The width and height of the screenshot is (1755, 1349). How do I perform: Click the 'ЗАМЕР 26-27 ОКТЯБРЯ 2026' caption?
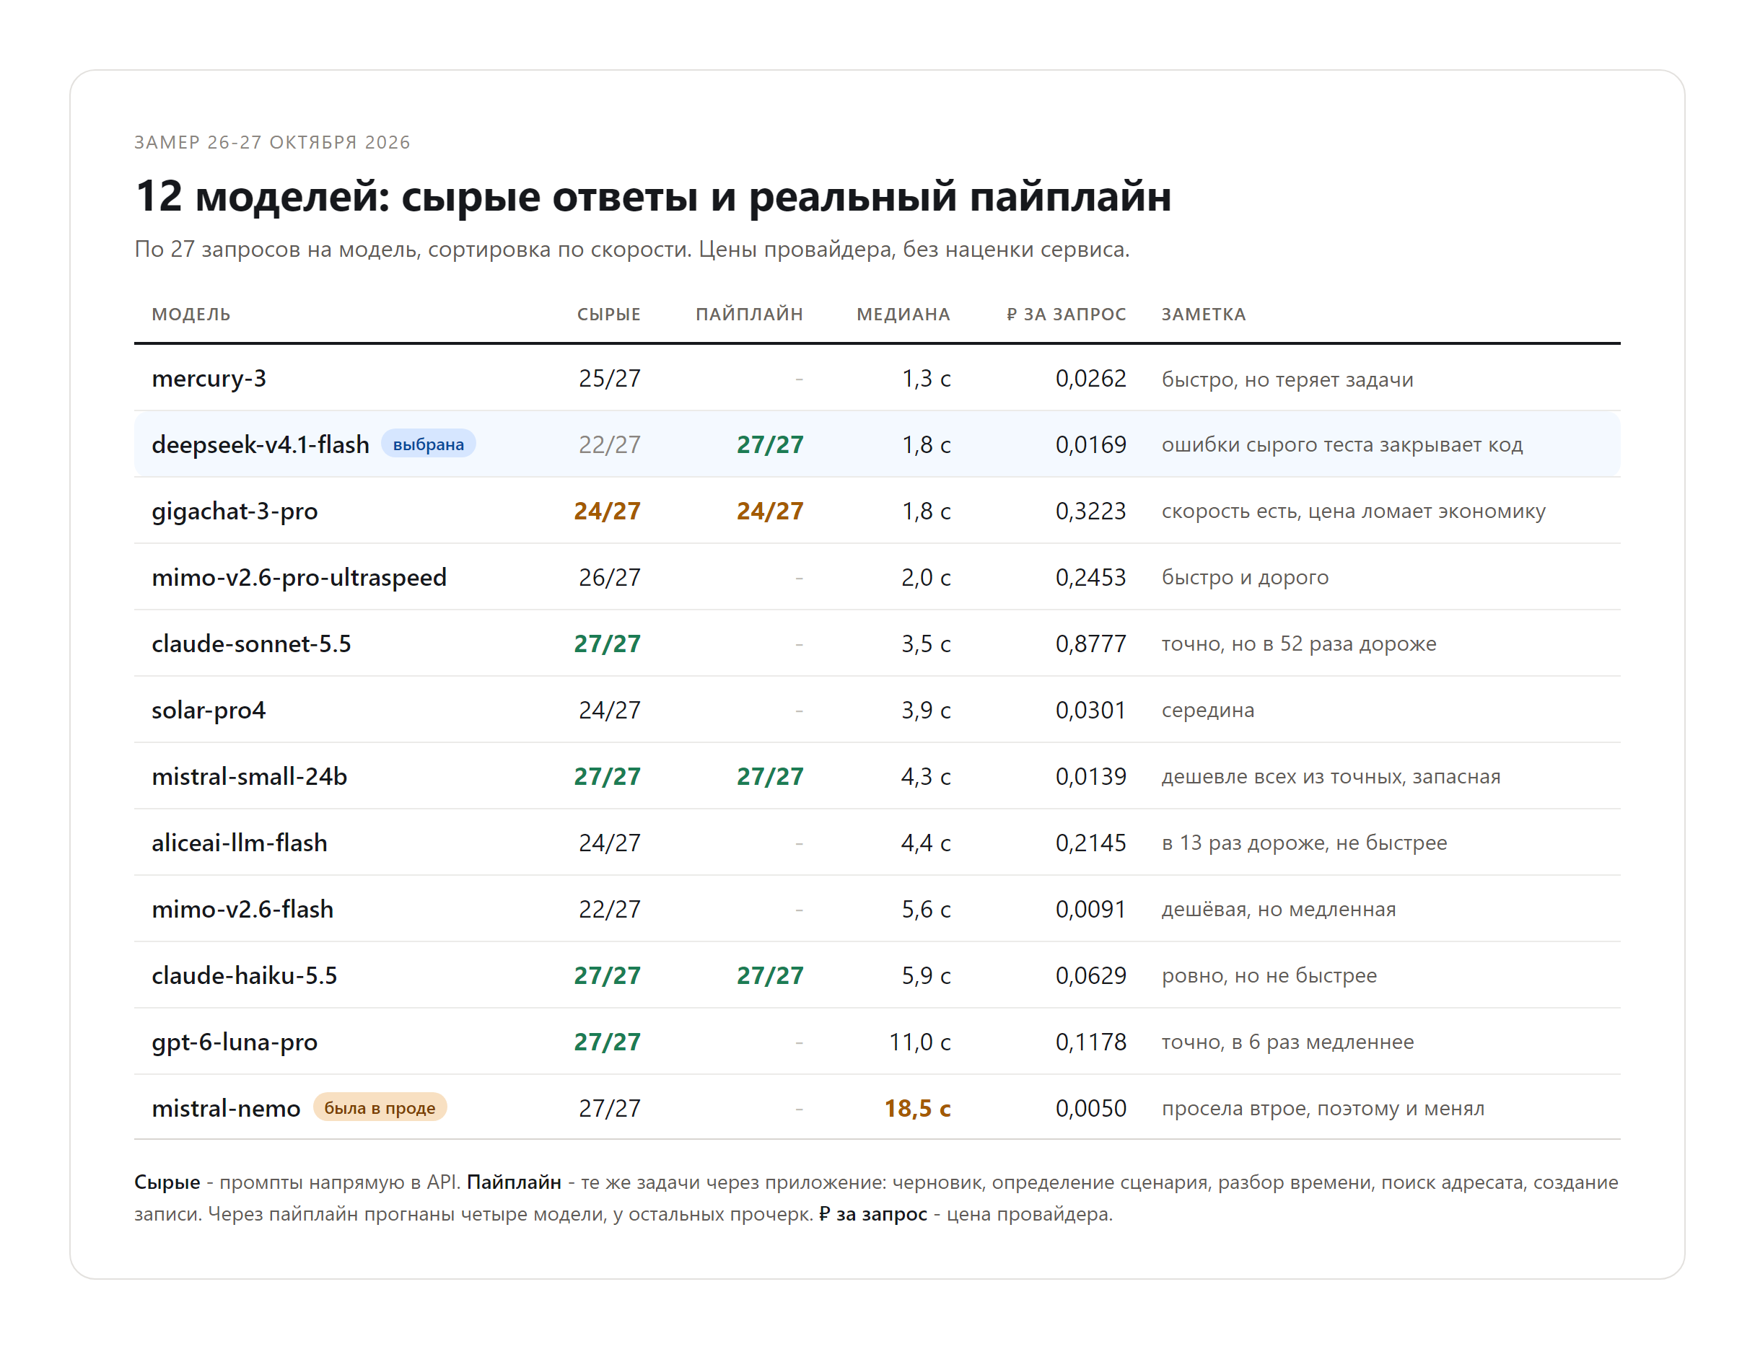tap(272, 142)
